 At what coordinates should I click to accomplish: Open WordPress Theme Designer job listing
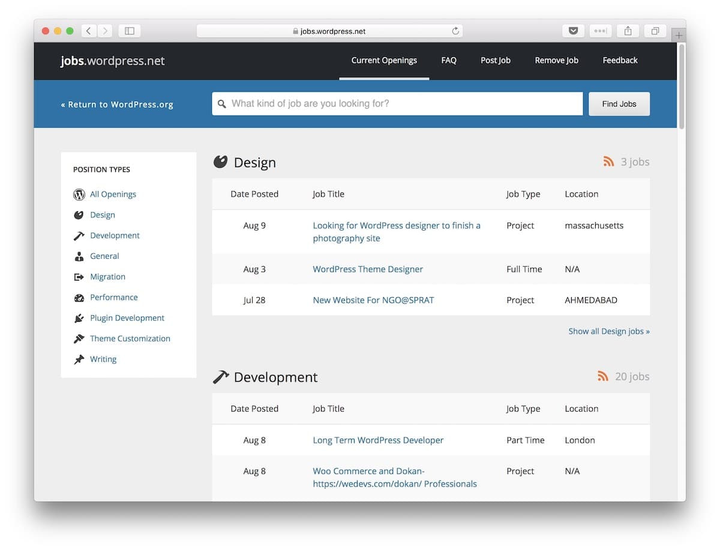tap(368, 269)
